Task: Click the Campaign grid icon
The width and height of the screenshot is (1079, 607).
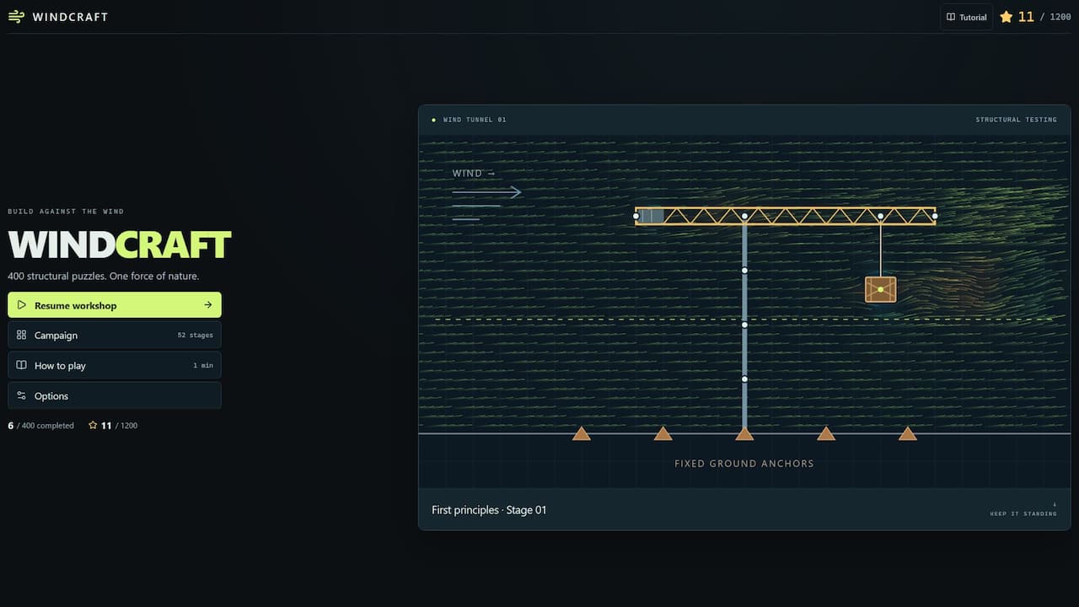Action: pyautogui.click(x=22, y=335)
